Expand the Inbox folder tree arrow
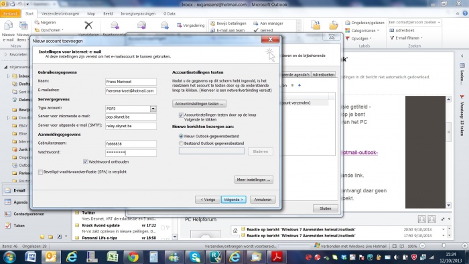The width and height of the screenshot is (469, 264). pos(8,76)
